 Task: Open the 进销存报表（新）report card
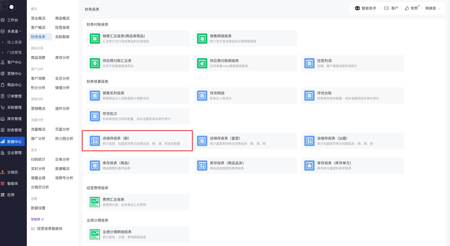[x=137, y=141]
